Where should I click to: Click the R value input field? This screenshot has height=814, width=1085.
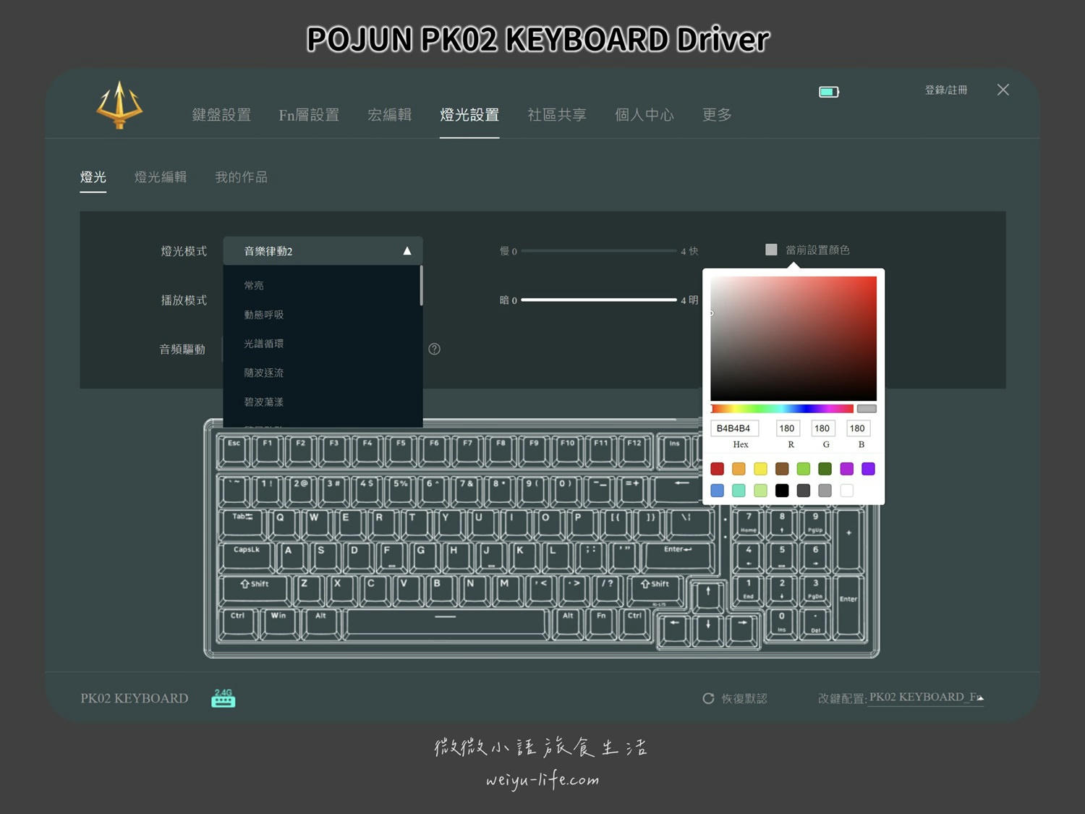point(788,428)
